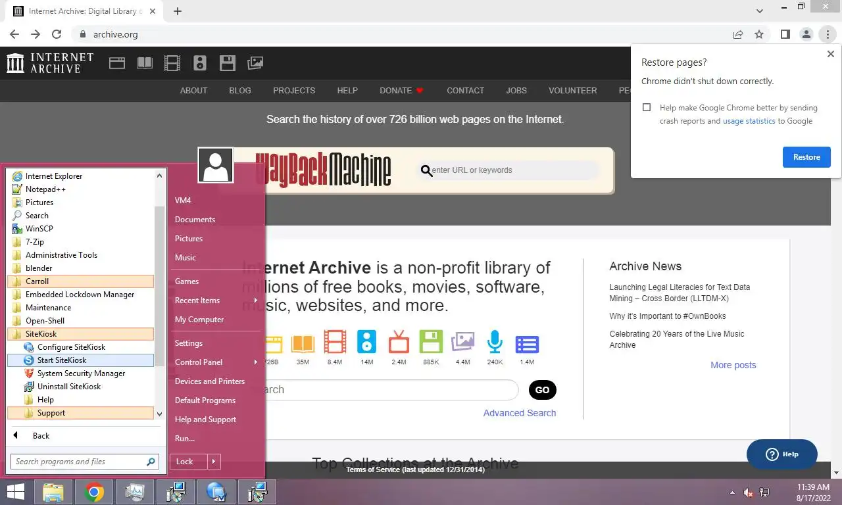Expand the Carroll folder
Viewport: 842px width, 505px height.
(80, 281)
